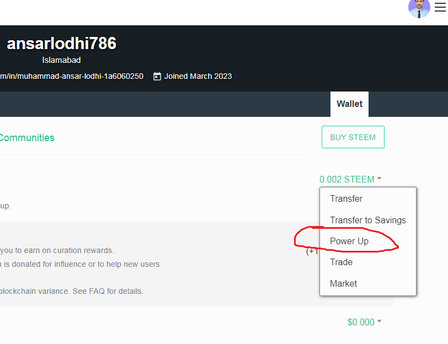This screenshot has height=344, width=448.
Task: Click the 'See FAQ for details' text
Action: tap(108, 291)
